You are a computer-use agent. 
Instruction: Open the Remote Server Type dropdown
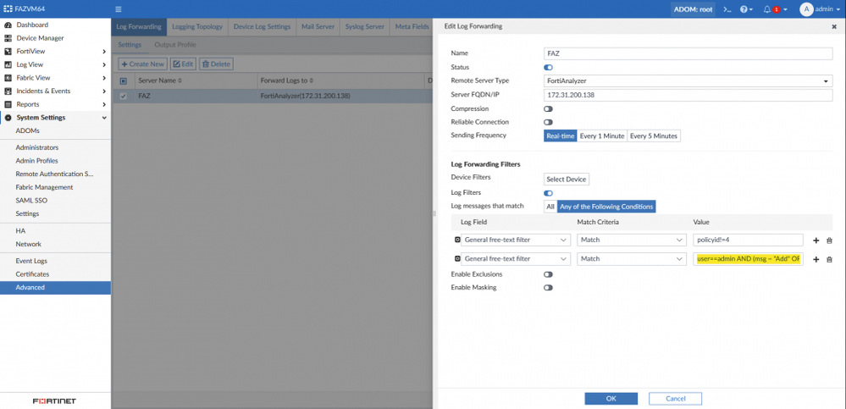coord(688,80)
